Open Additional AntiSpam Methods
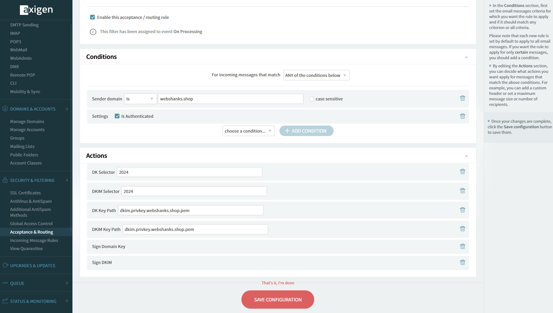The width and height of the screenshot is (553, 313). coord(30,212)
